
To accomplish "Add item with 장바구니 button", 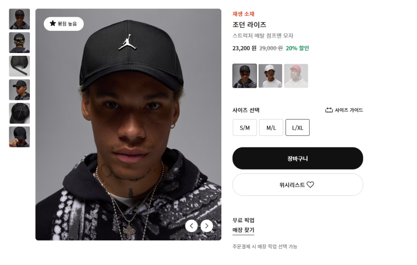I will (297, 159).
